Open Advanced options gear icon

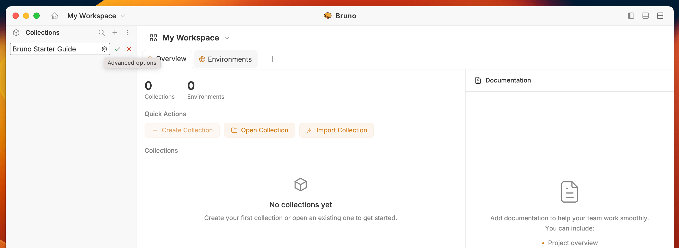click(x=104, y=49)
